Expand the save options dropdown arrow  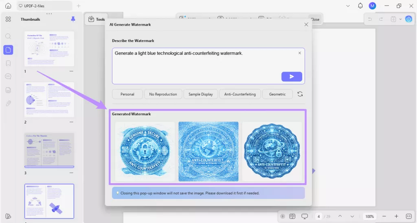[x=400, y=19]
